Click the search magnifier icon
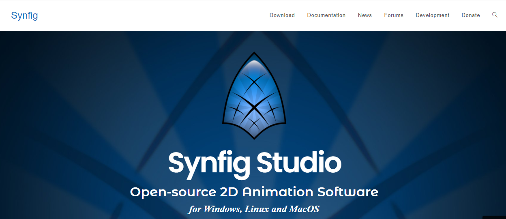Viewport: 506px width, 219px height. point(495,15)
